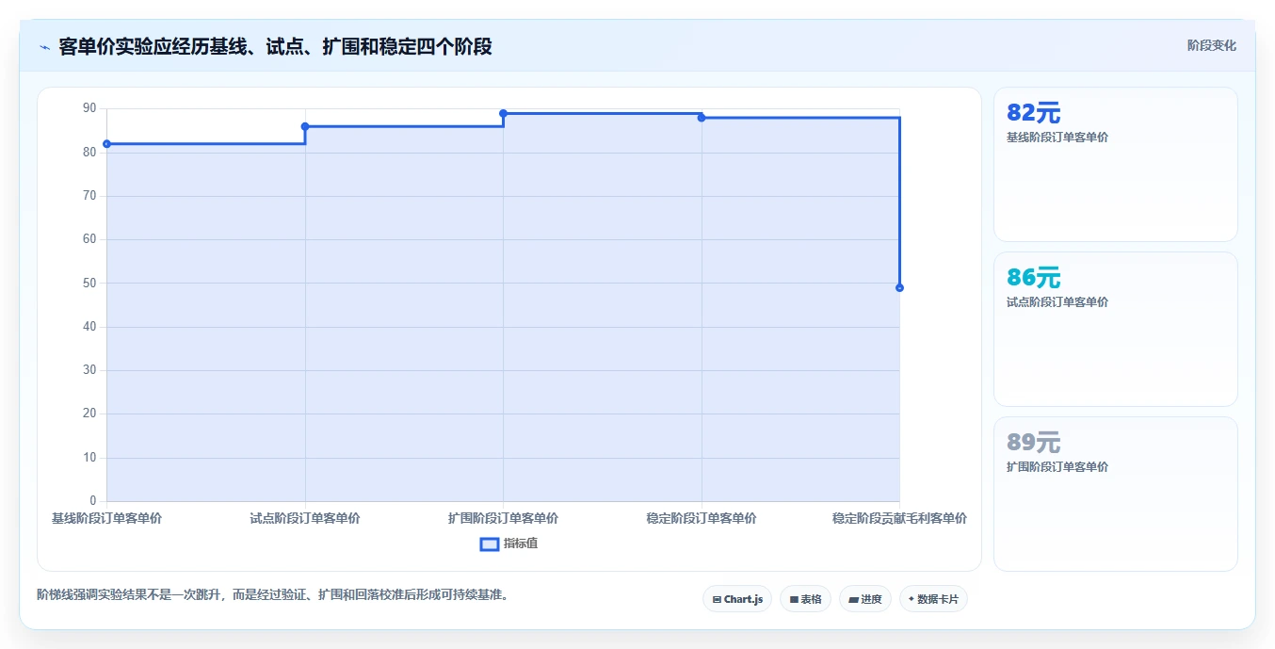The image size is (1275, 649).
Task: Click the 阶段变化 label in the header
Action: coord(1211,45)
